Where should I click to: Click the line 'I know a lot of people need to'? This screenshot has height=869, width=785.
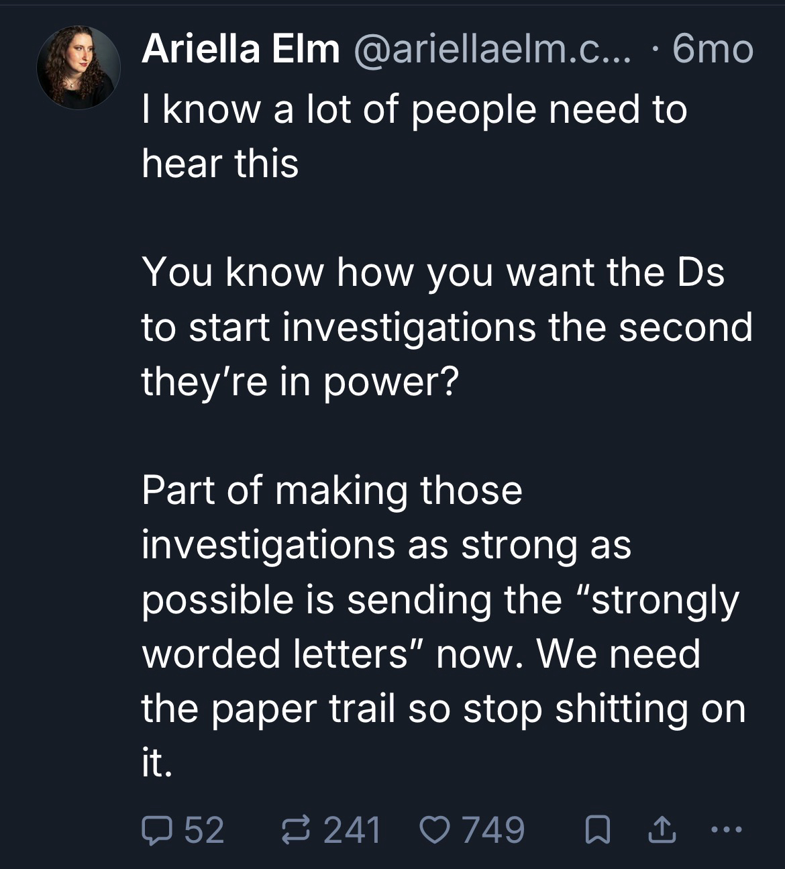[x=414, y=109]
